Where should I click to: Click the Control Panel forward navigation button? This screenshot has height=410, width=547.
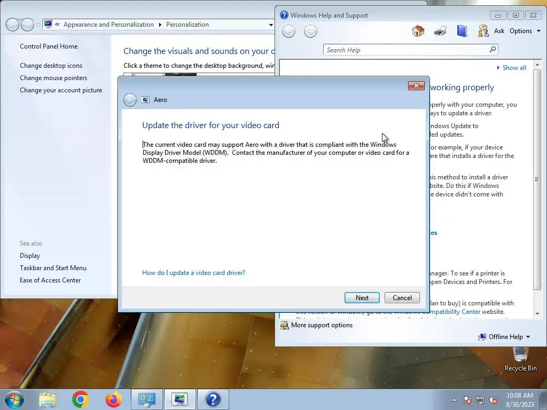27,25
